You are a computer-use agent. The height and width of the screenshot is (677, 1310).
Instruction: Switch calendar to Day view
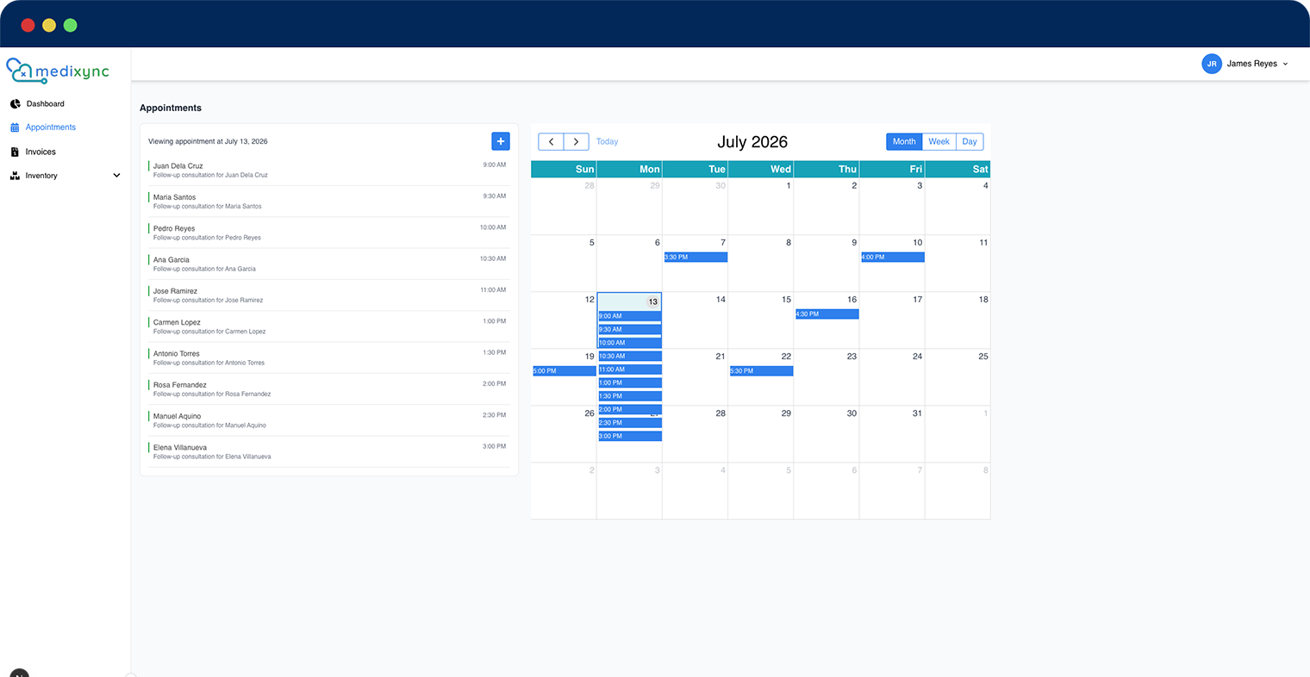pos(970,142)
